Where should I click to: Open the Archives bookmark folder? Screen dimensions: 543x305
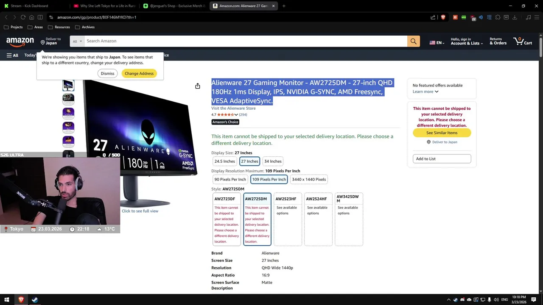[85, 27]
